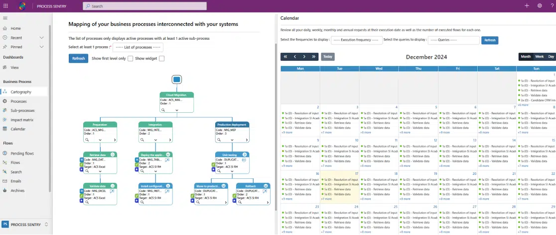The width and height of the screenshot is (556, 235).
Task: Tick the "Show widget" checkbox
Action: [x=161, y=59]
